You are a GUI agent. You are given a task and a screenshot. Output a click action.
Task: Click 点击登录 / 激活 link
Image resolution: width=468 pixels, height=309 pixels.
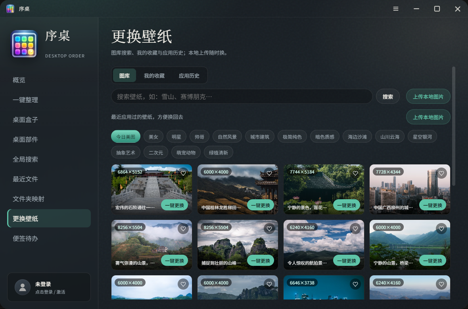tap(50, 292)
